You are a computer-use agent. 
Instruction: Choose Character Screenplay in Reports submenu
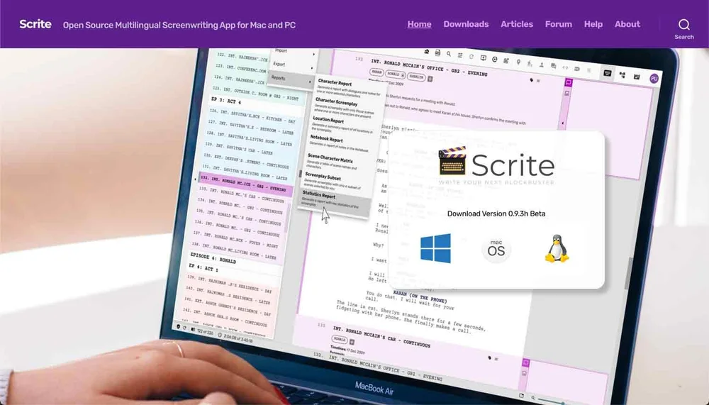pos(345,107)
